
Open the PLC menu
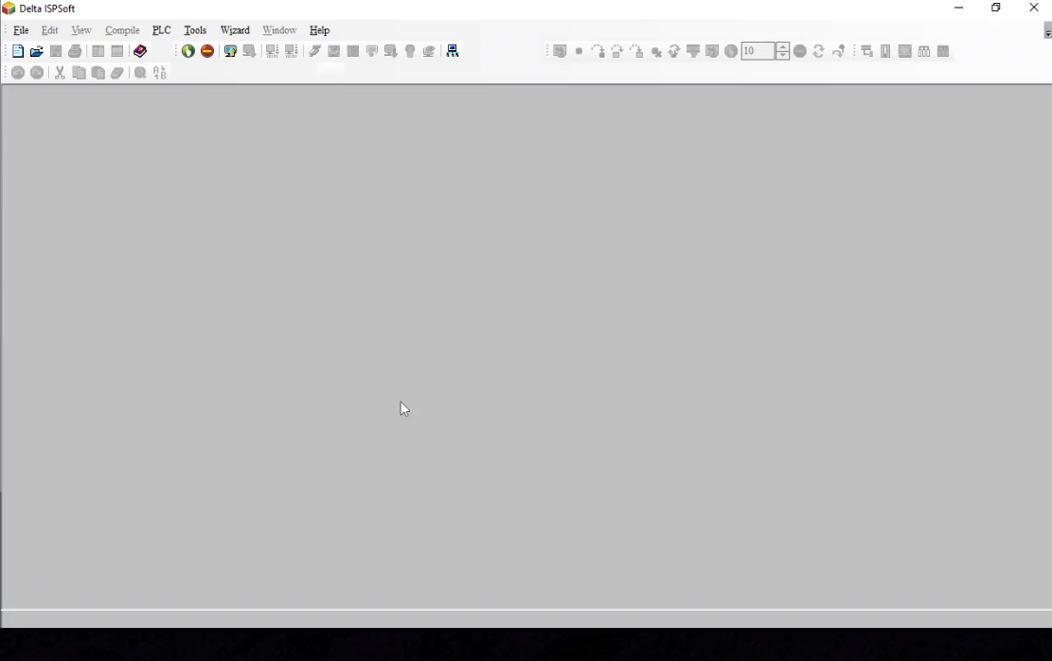[162, 30]
